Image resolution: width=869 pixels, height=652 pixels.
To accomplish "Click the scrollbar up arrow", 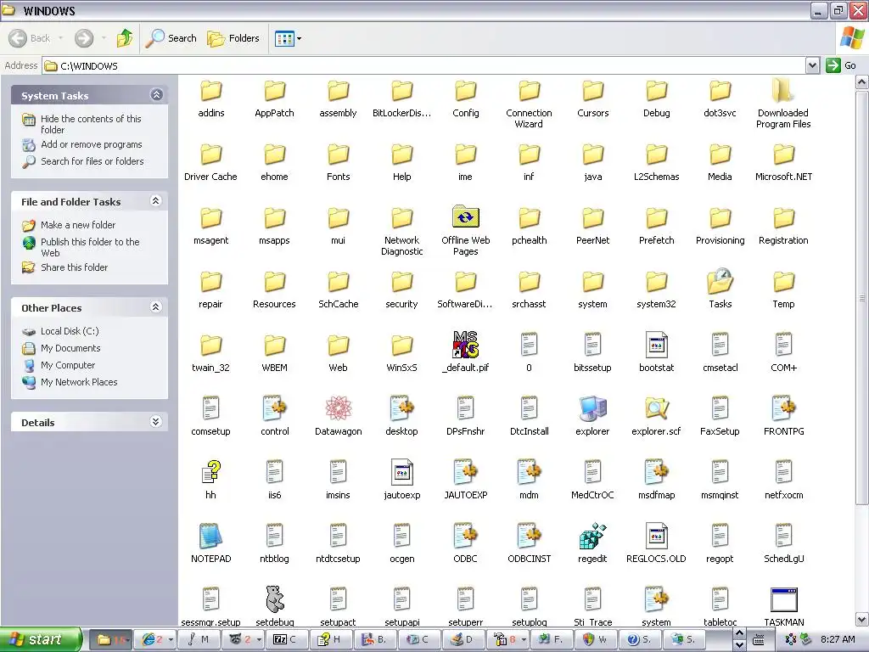I will click(862, 82).
